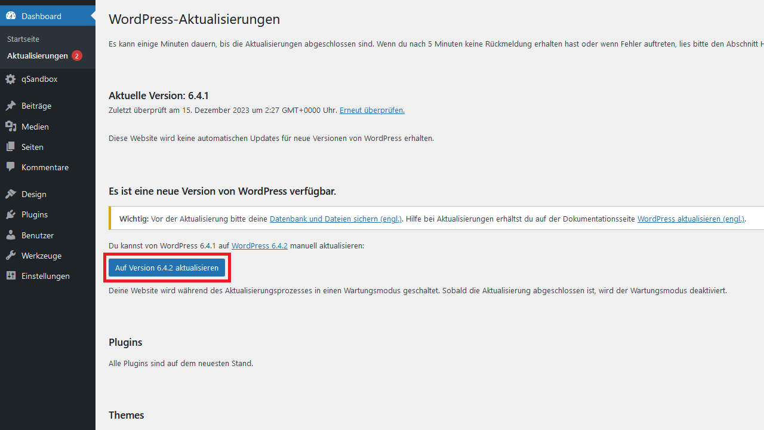
Task: Go to Startseite submenu entry
Action: [23, 39]
